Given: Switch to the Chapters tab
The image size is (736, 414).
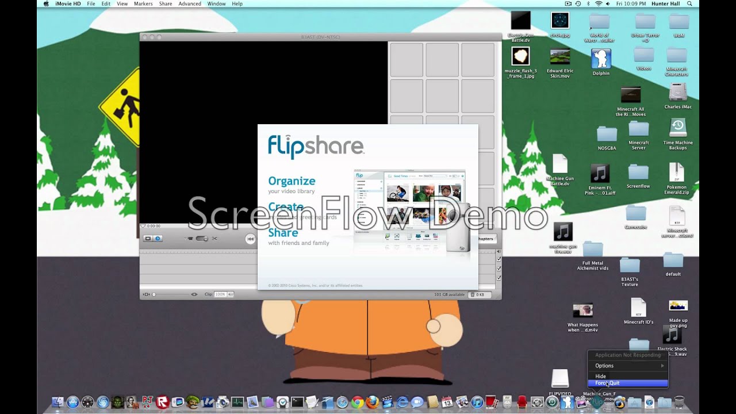Looking at the screenshot, I should pyautogui.click(x=486, y=239).
